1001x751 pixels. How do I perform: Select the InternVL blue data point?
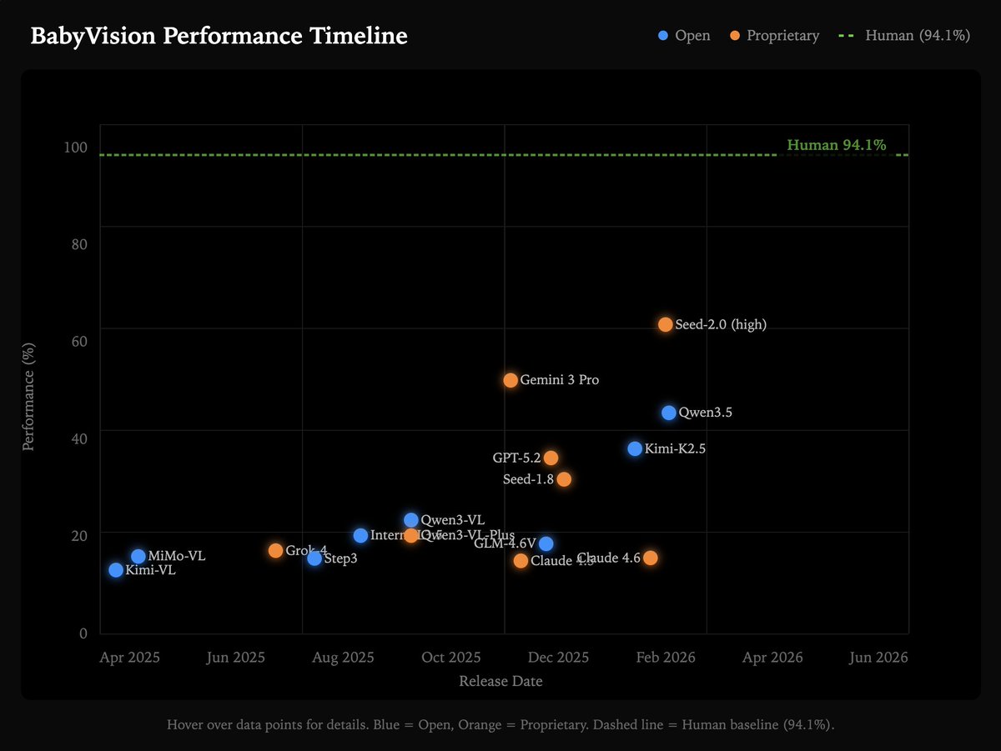point(360,535)
